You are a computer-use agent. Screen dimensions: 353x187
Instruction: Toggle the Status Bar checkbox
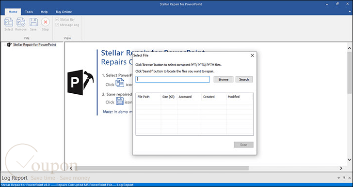pos(57,19)
